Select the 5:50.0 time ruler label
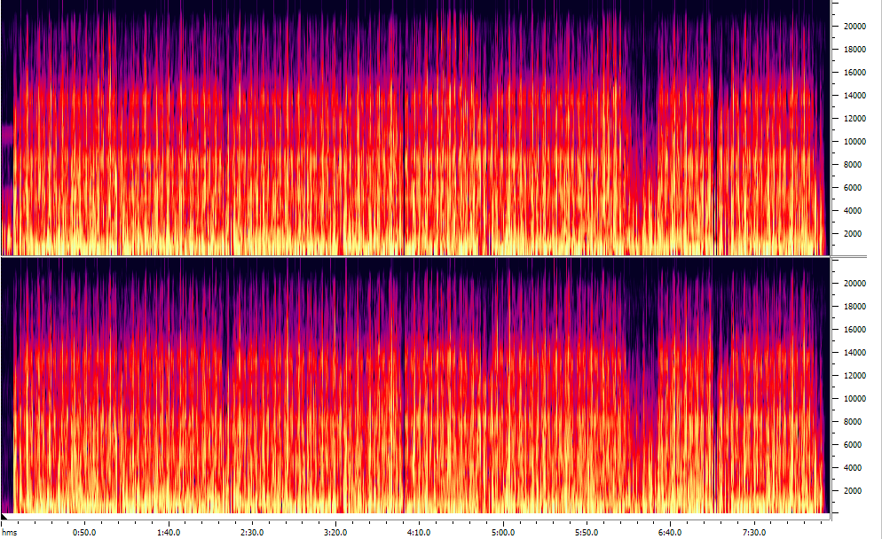The height and width of the screenshot is (539, 882). (587, 532)
